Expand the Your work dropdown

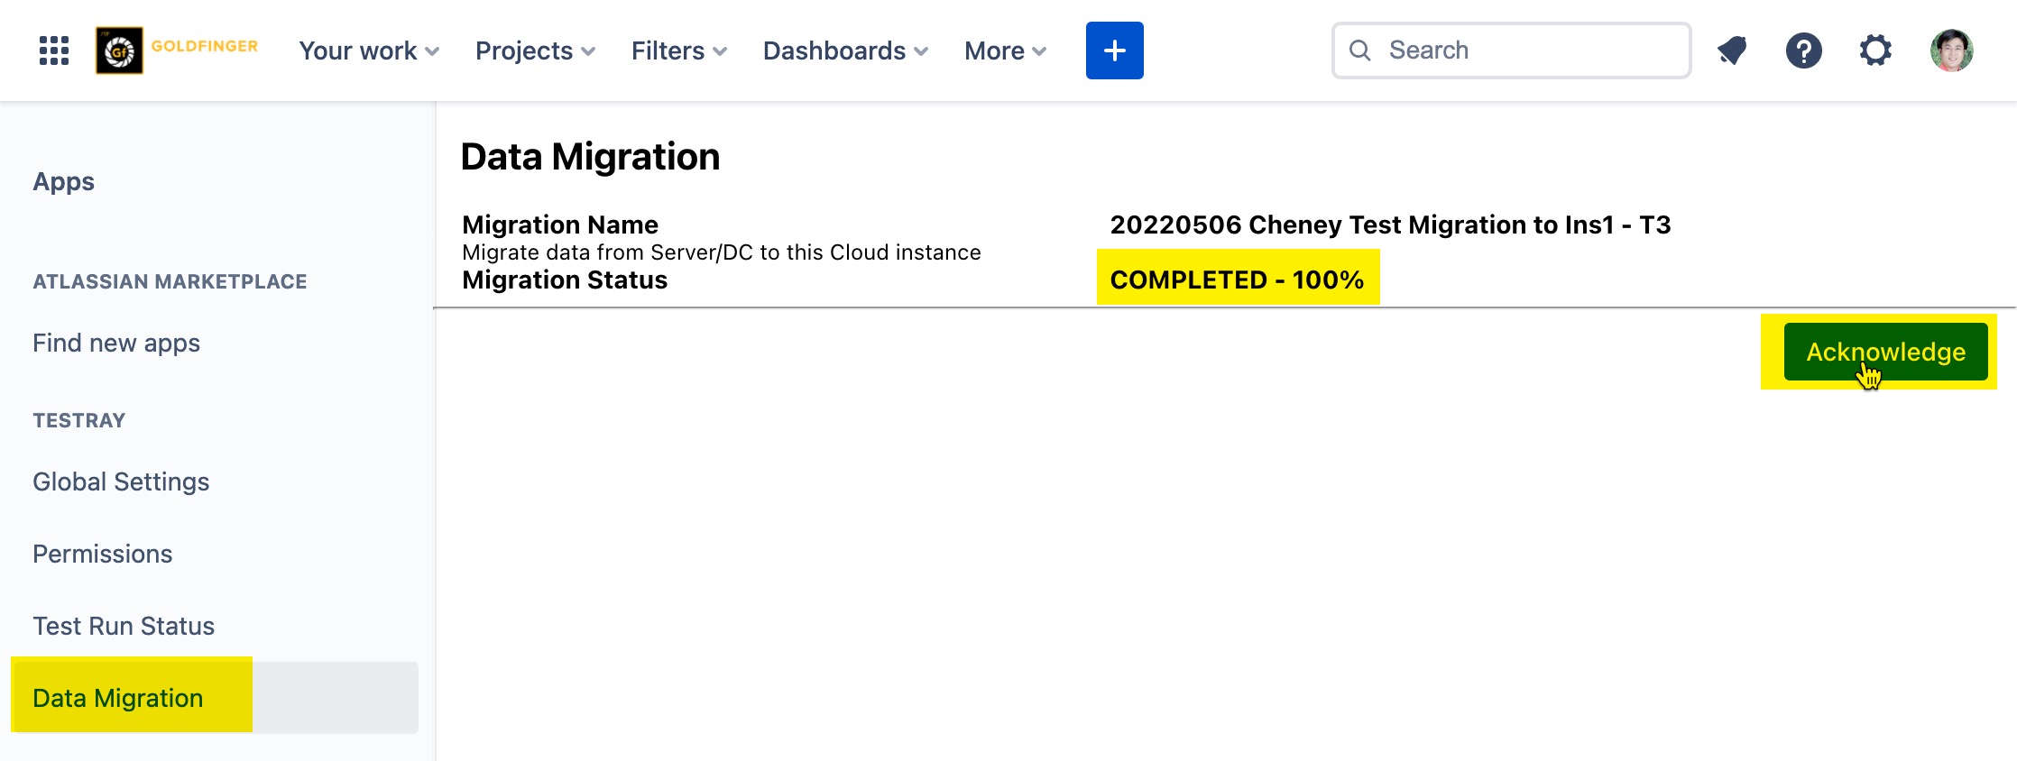pyautogui.click(x=369, y=50)
